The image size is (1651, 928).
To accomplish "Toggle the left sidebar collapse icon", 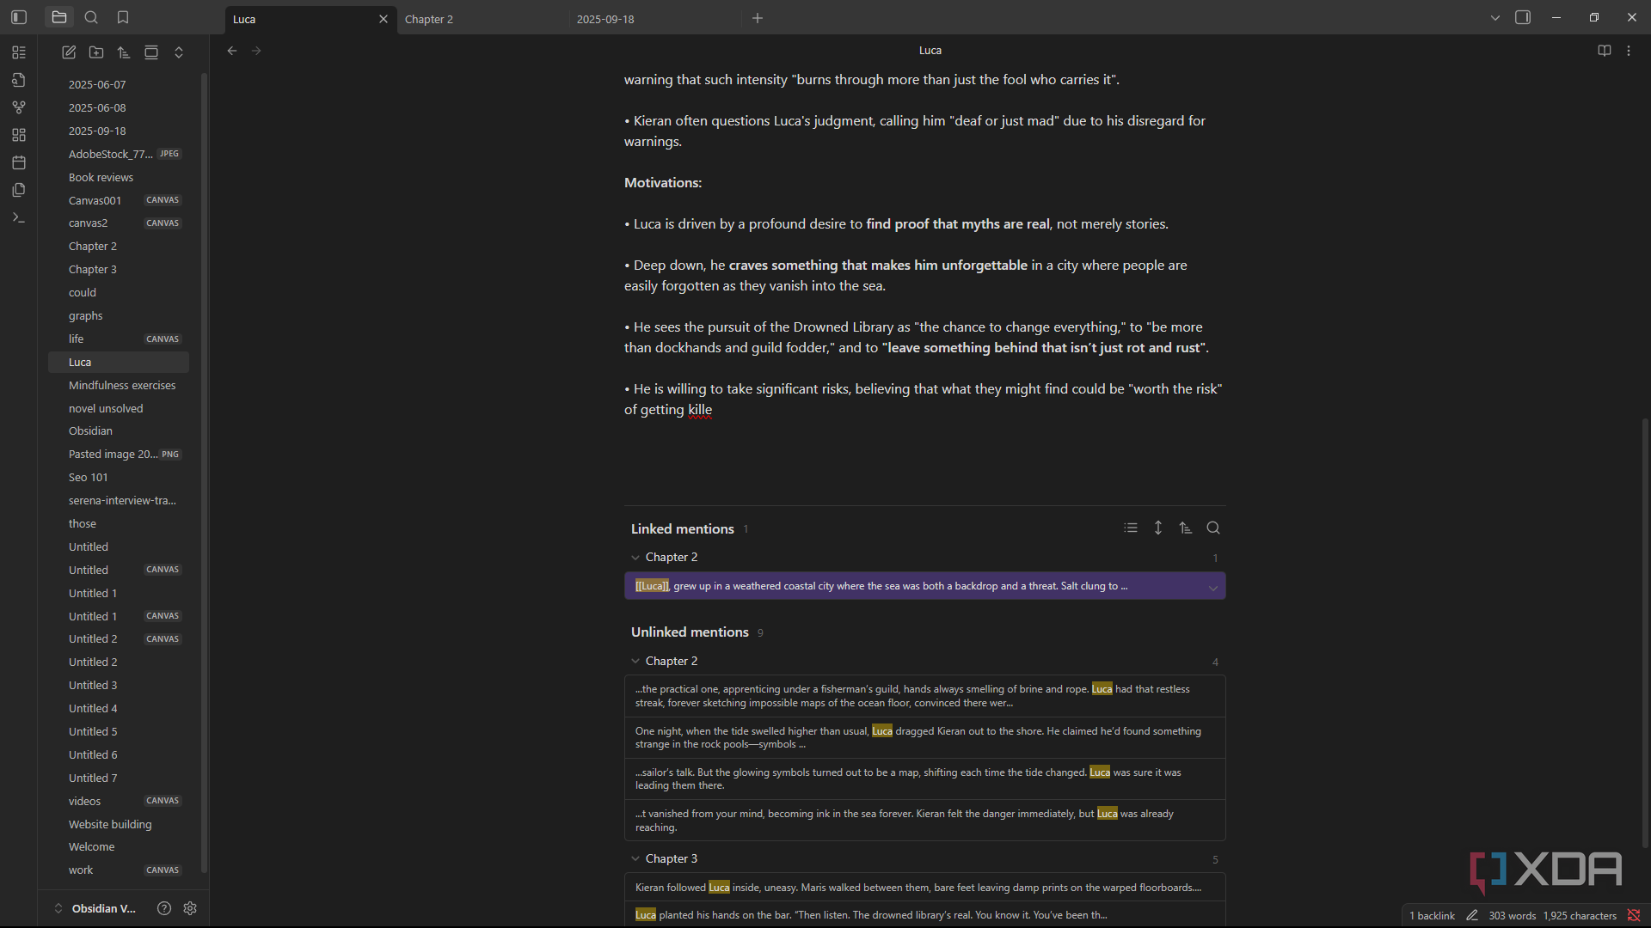I will (19, 17).
